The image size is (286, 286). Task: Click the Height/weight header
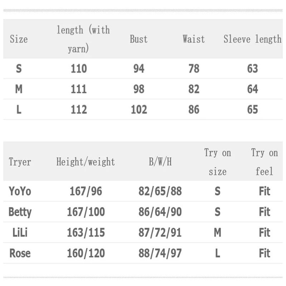click(x=86, y=162)
